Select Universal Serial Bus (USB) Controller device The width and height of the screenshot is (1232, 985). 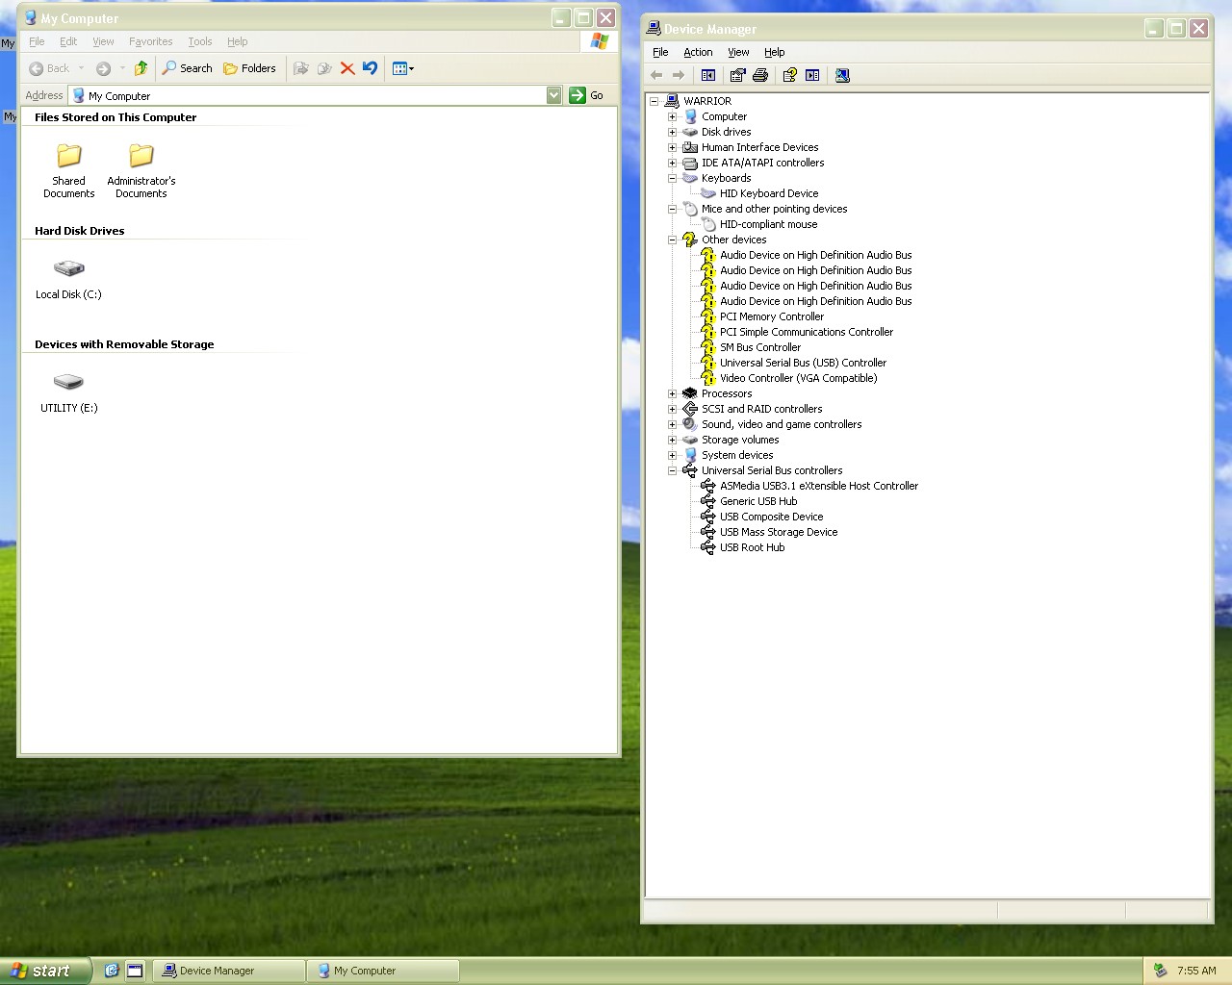[804, 363]
